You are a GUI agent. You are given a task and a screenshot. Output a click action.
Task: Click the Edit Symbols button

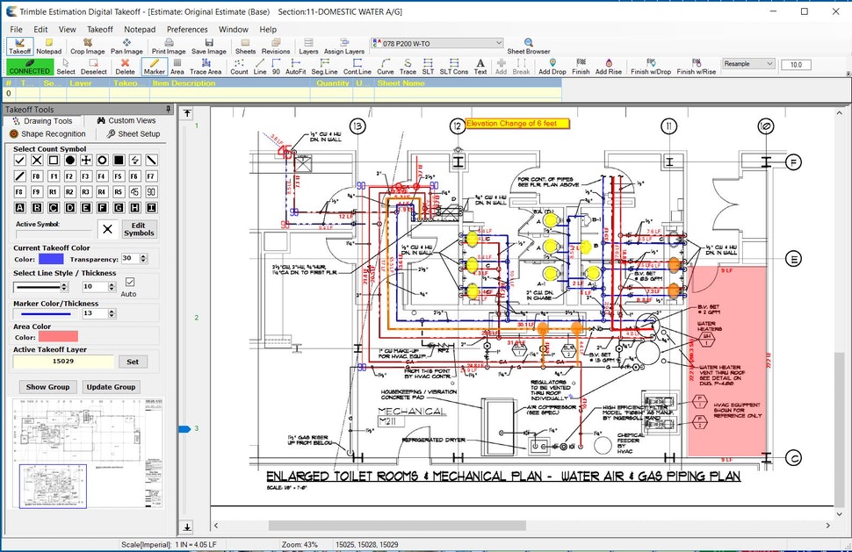[x=139, y=228]
